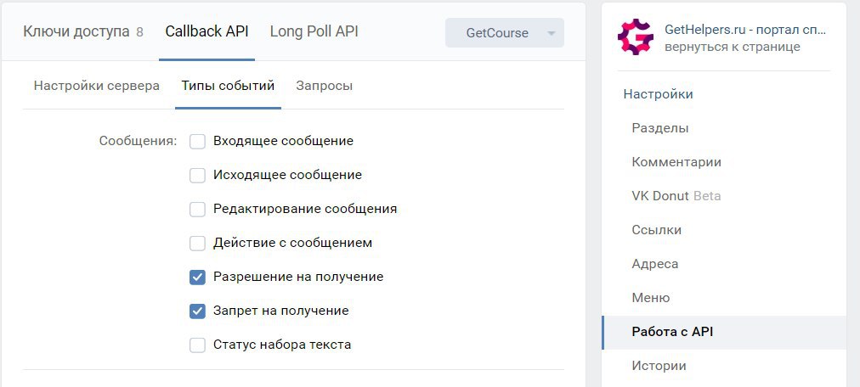
Task: Select the Настройки сервера subtab
Action: pyautogui.click(x=97, y=86)
